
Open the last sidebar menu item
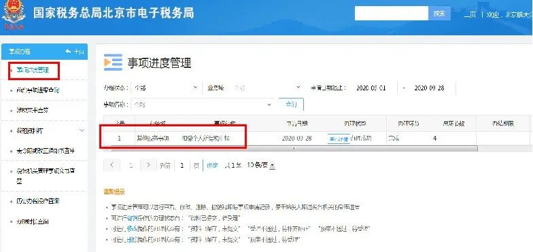[33, 221]
